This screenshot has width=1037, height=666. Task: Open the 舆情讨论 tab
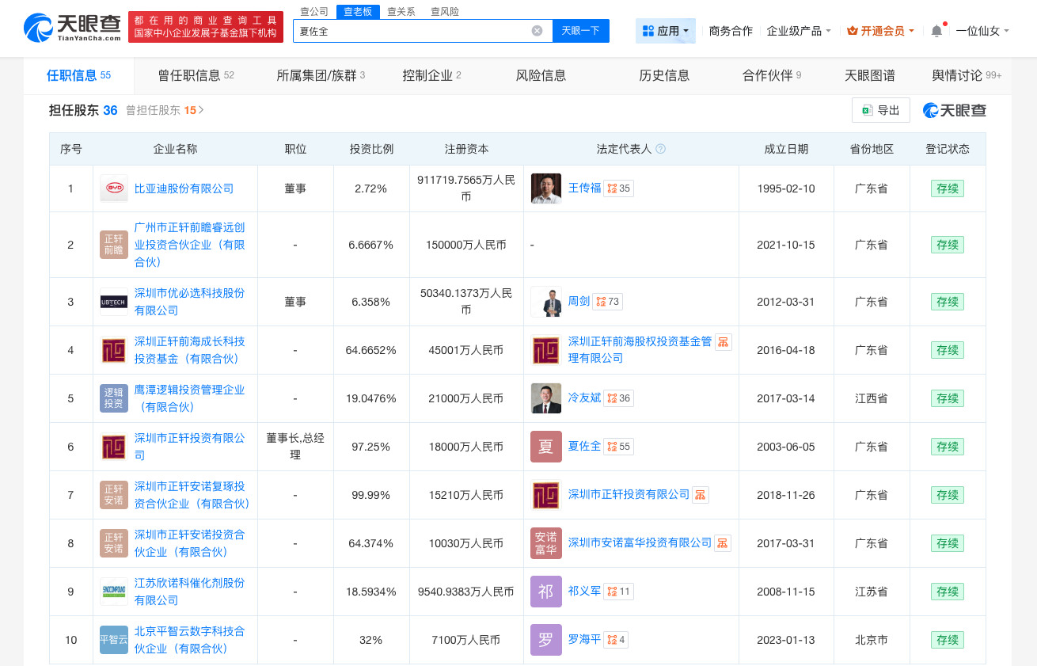(967, 76)
